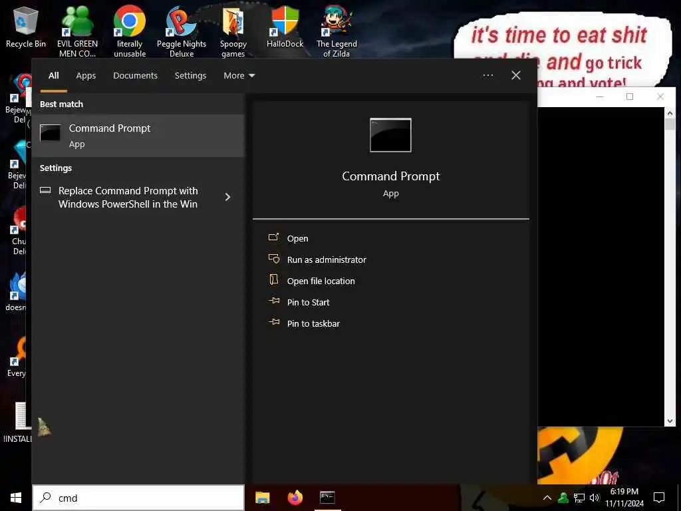Screen dimensions: 681x511
Task: Click scroll down arrow in the background window
Action: [x=670, y=421]
